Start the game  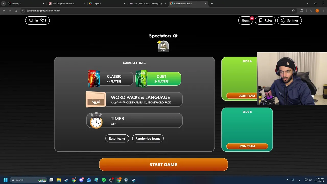click(x=163, y=165)
